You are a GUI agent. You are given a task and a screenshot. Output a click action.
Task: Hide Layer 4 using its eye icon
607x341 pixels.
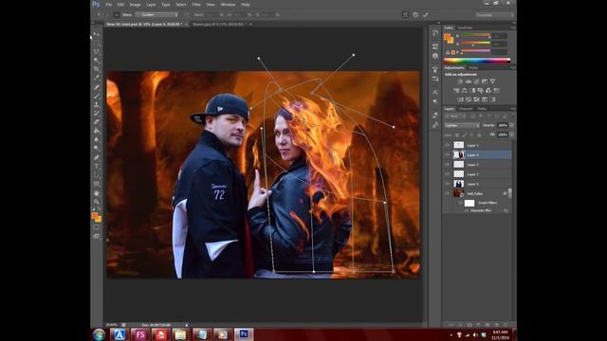447,154
